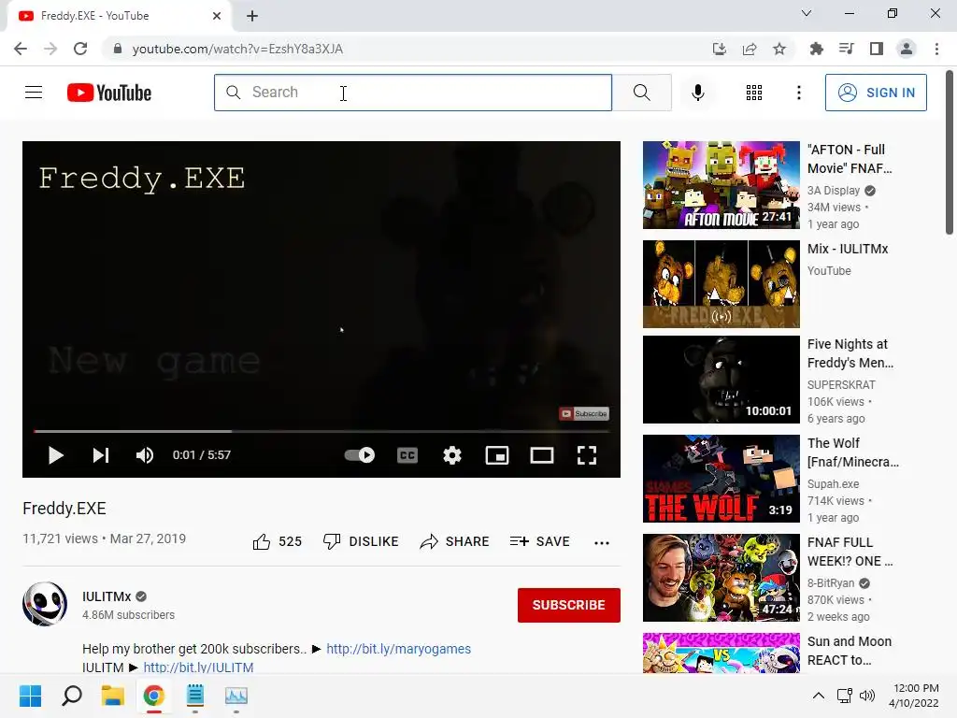Click the DISLIKE button

pos(361,541)
